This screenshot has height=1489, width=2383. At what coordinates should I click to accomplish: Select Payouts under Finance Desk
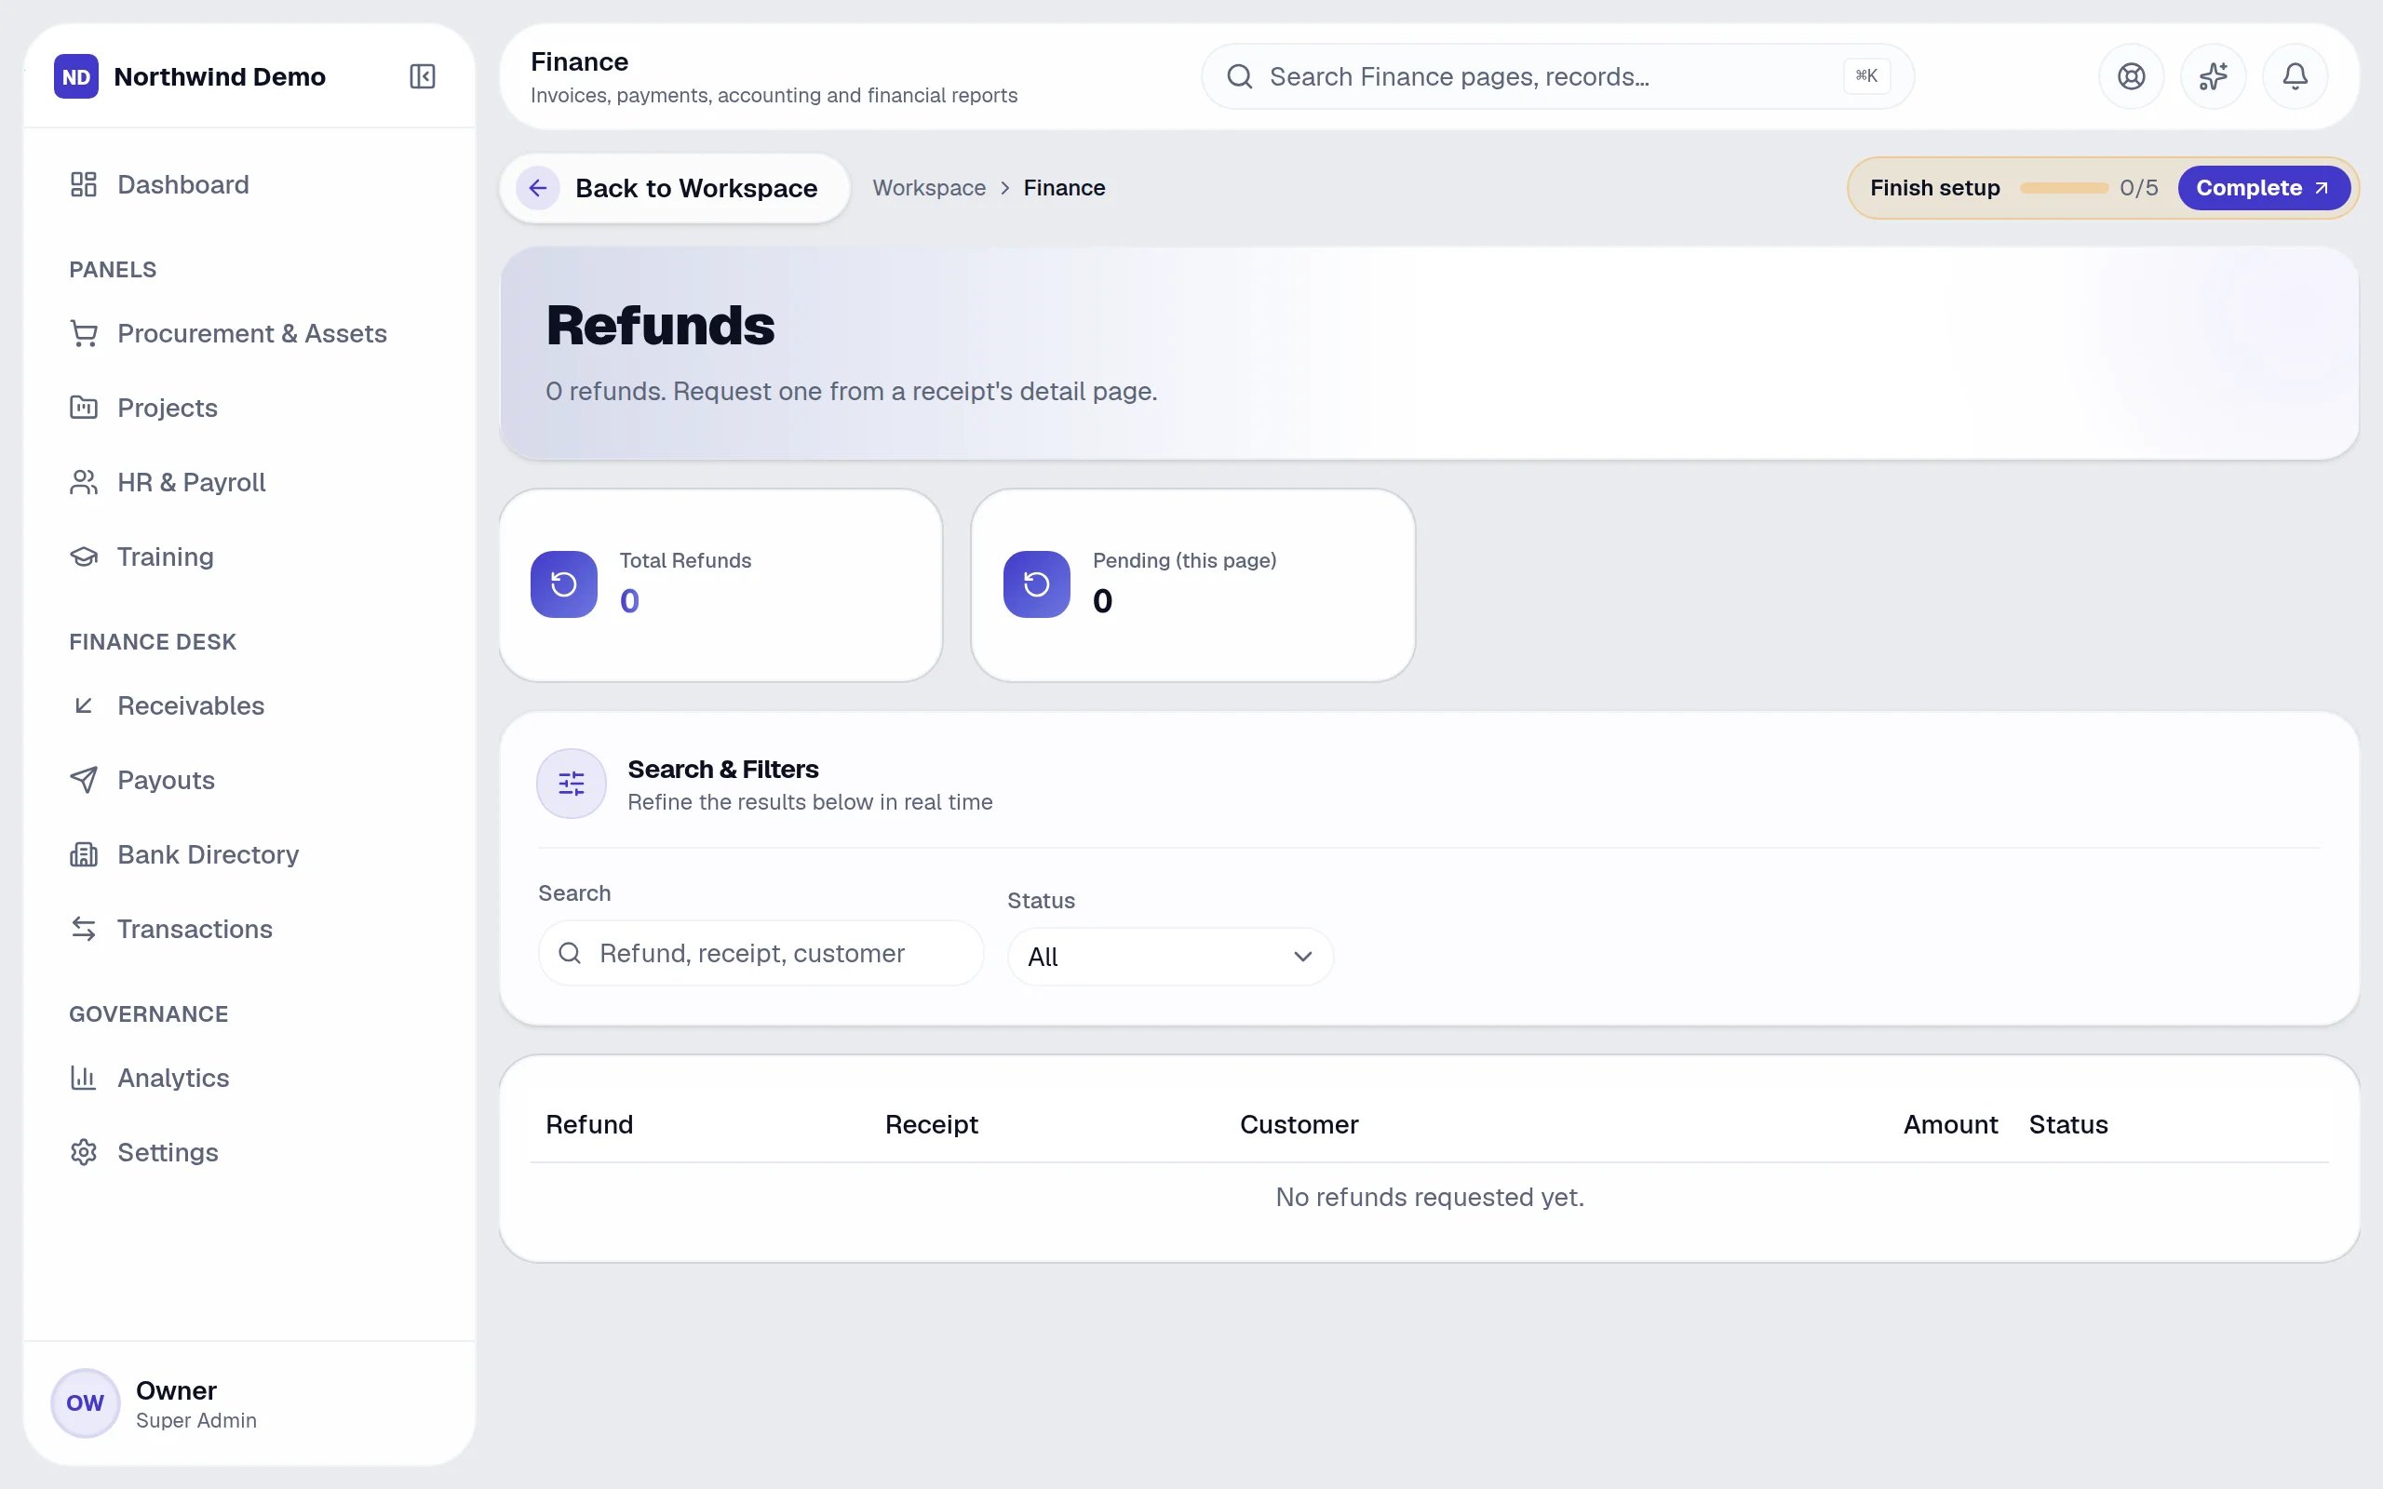click(249, 780)
